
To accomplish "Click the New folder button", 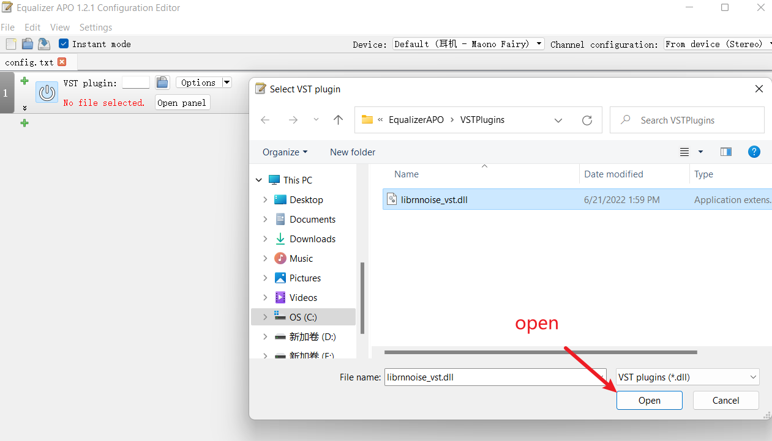I will pyautogui.click(x=353, y=152).
